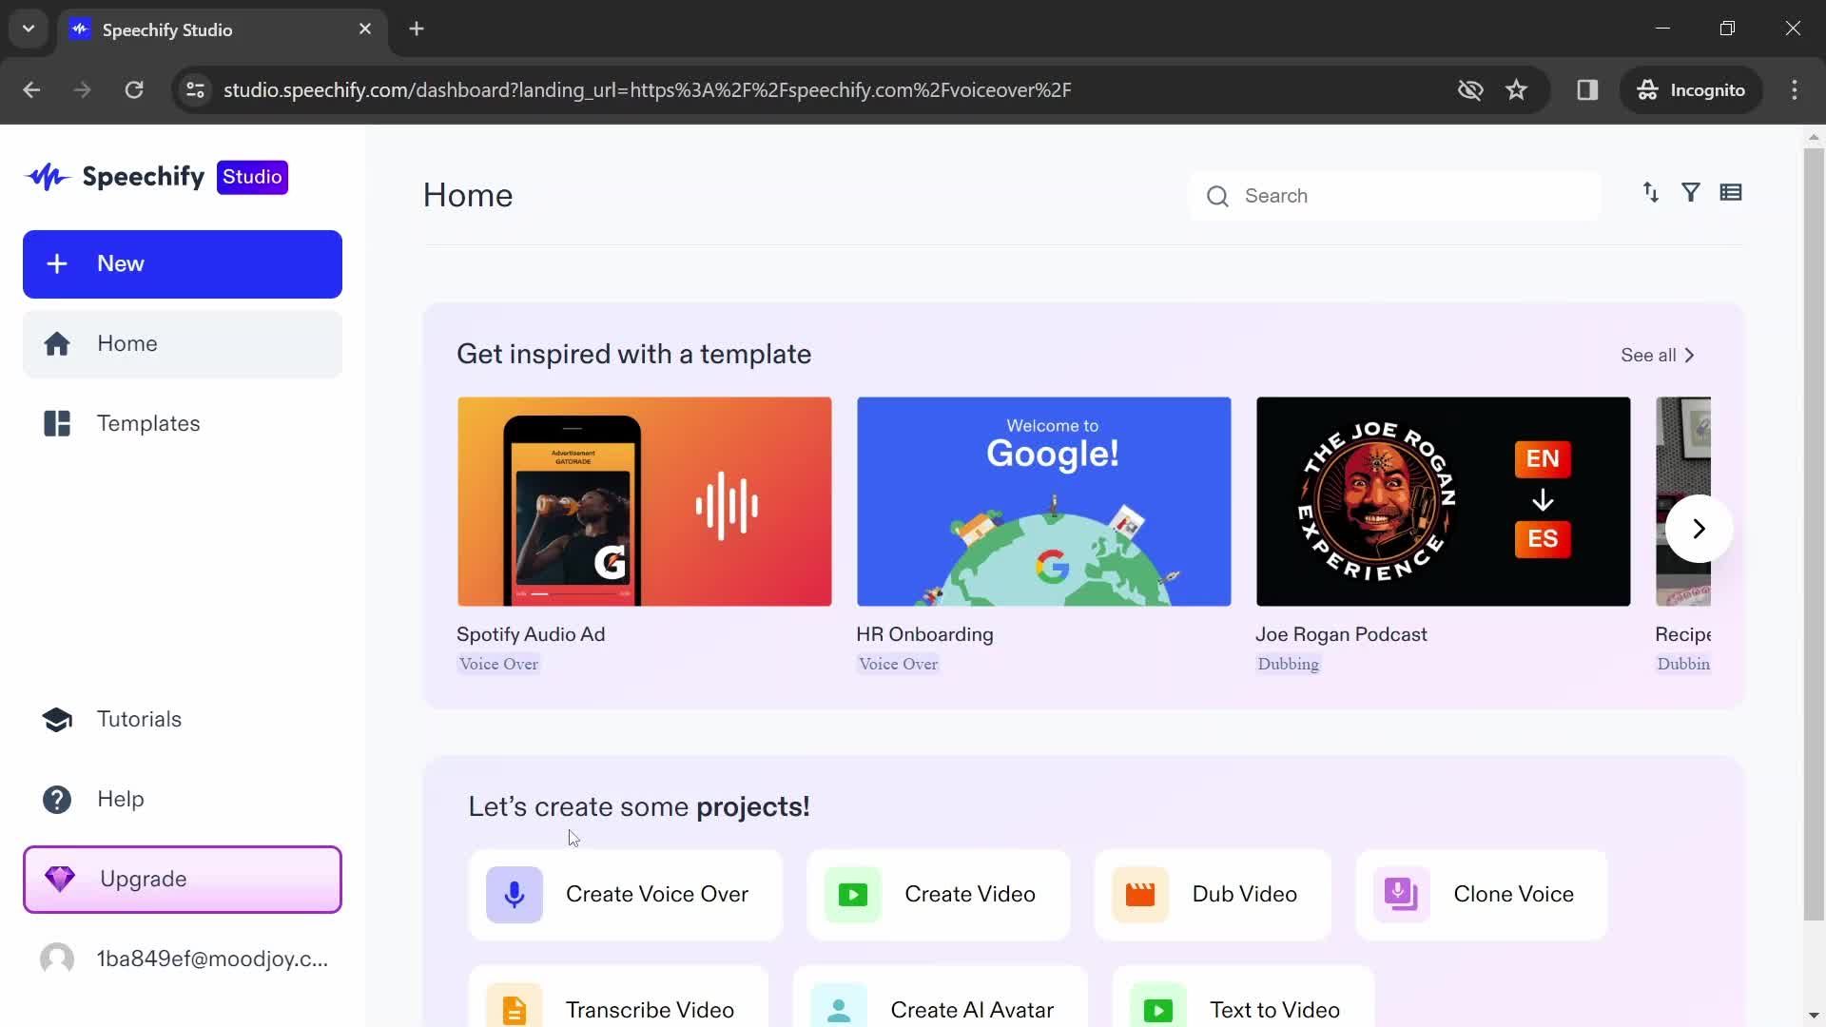1826x1027 pixels.
Task: Click the Create AI Avatar card
Action: tap(940, 998)
